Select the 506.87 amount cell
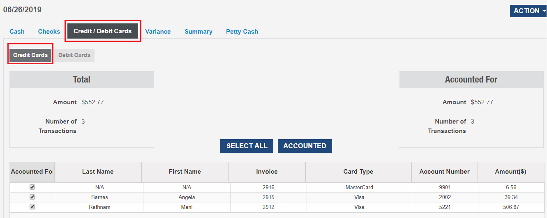This screenshot has height=218, width=547. pos(511,207)
